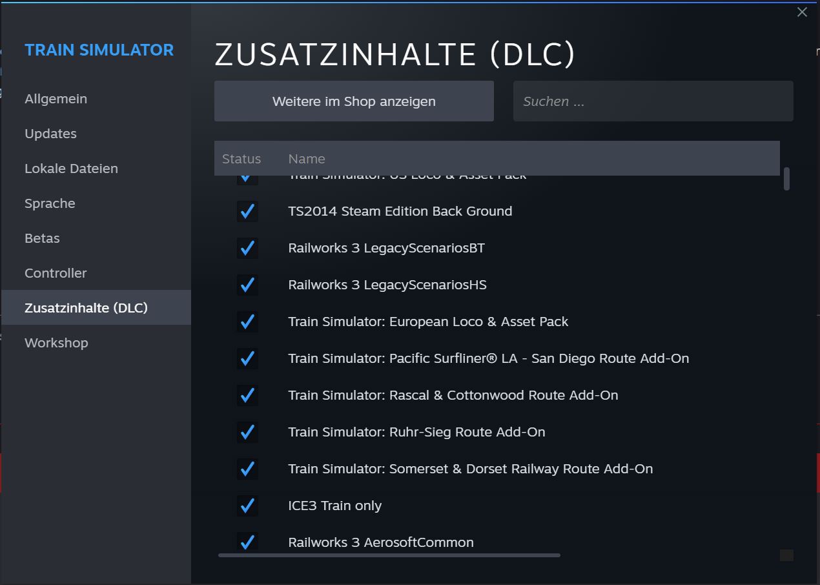Viewport: 820px width, 585px height.
Task: Open the Allgemein settings tab
Action: 56,99
